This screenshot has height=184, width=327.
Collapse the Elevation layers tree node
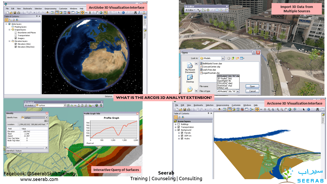pos(9,41)
